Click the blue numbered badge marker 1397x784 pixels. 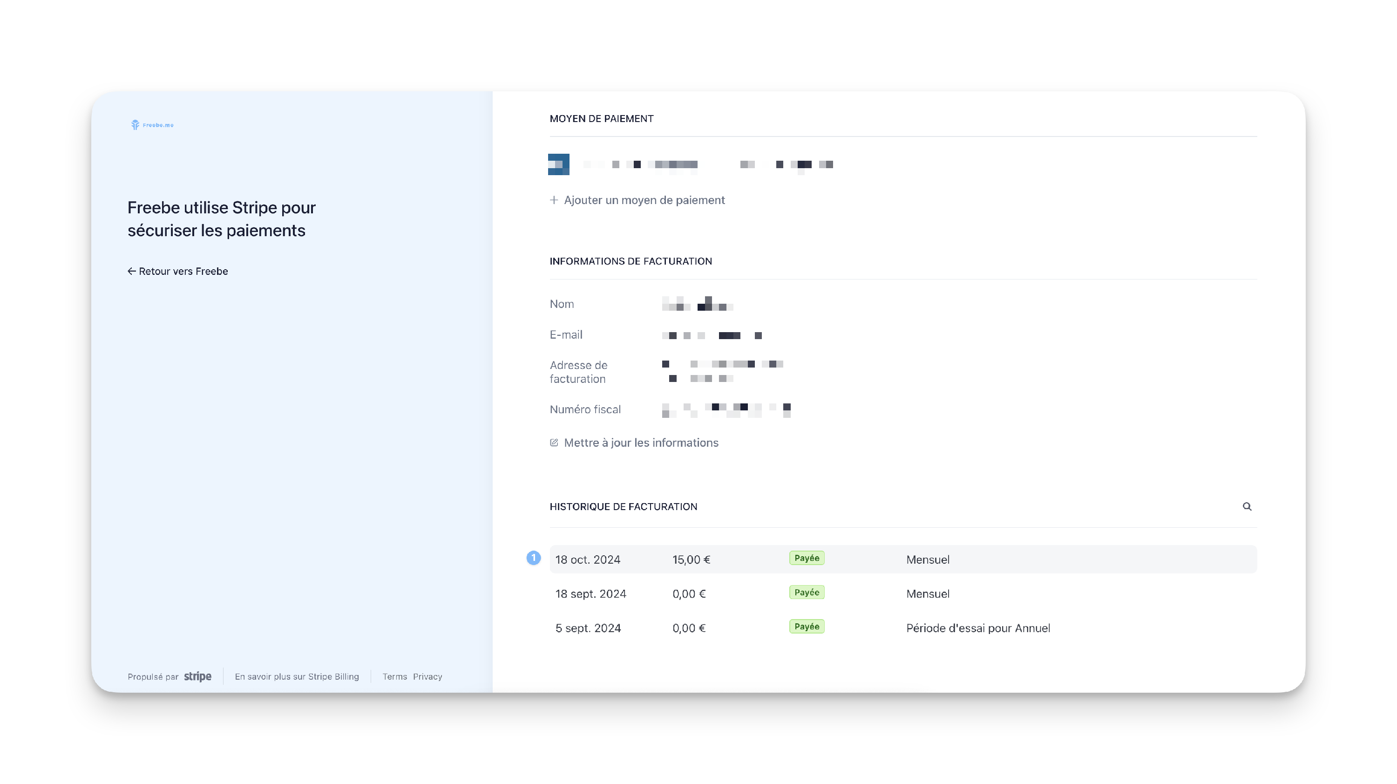533,558
